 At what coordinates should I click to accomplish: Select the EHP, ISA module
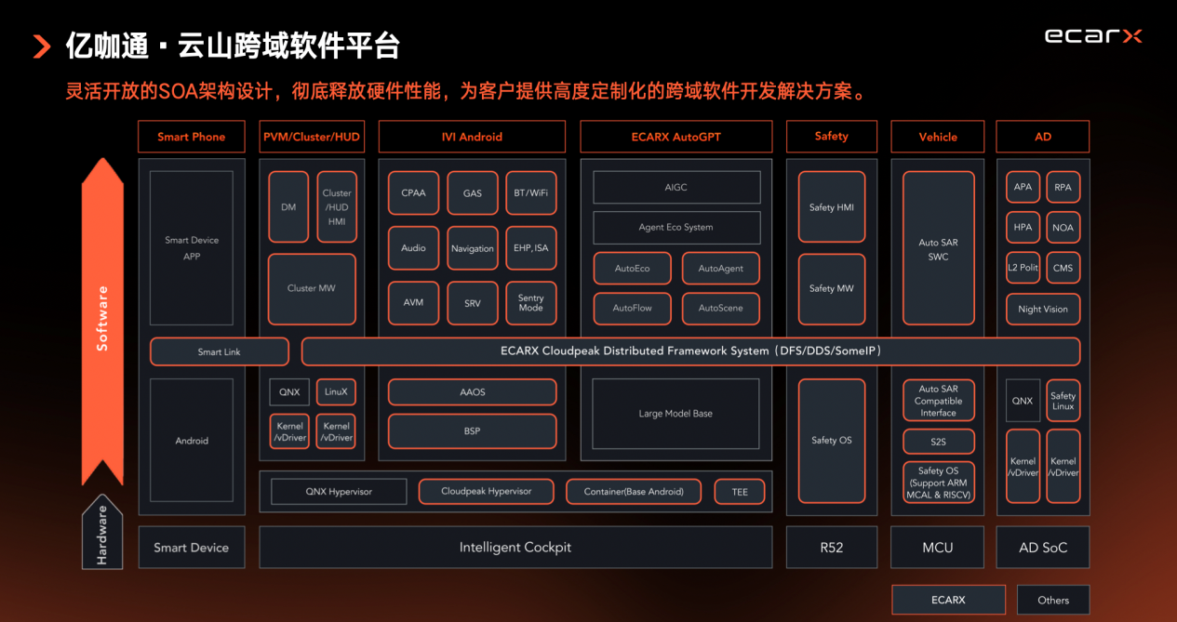point(531,248)
